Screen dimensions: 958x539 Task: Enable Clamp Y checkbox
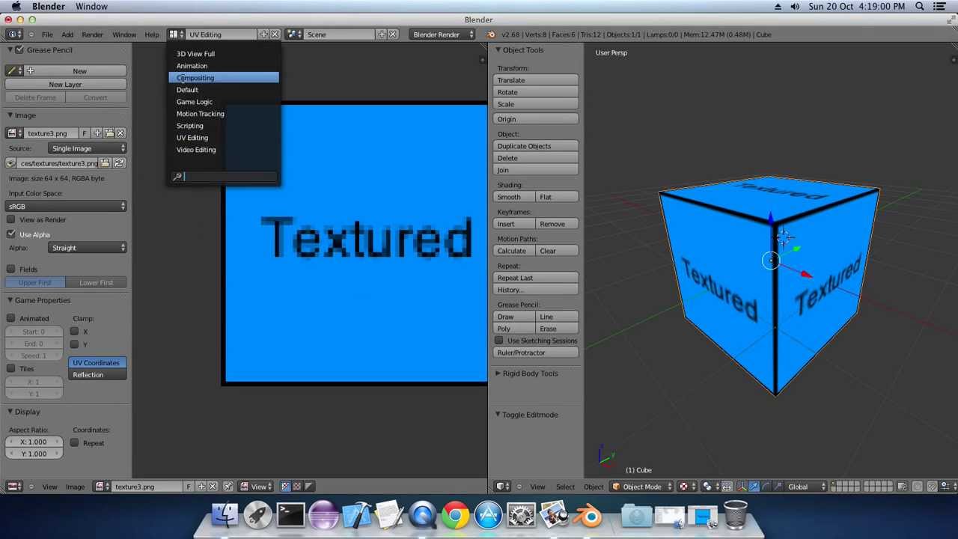[74, 344]
